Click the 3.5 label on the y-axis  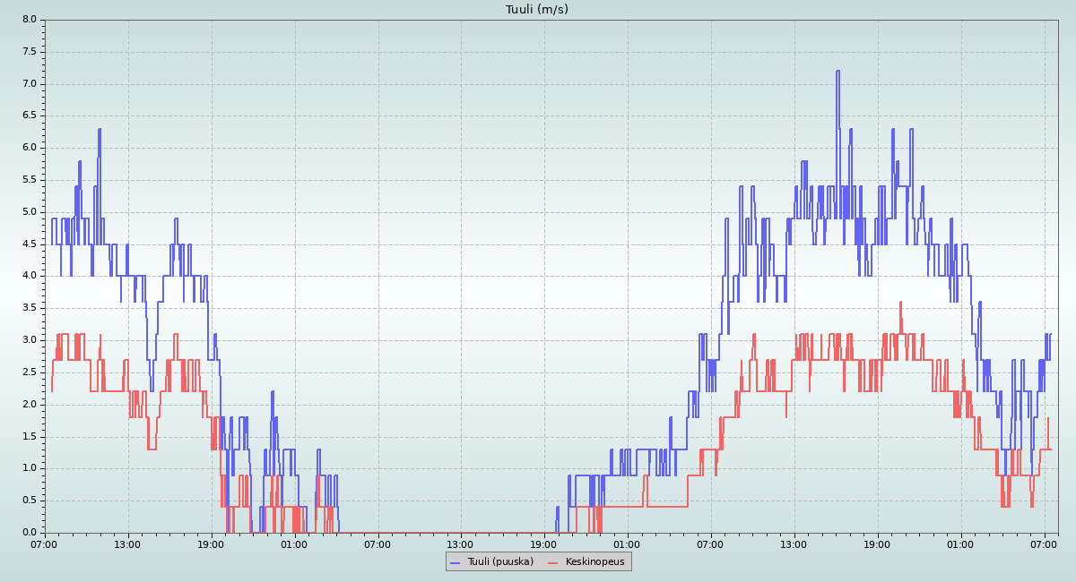[x=29, y=308]
